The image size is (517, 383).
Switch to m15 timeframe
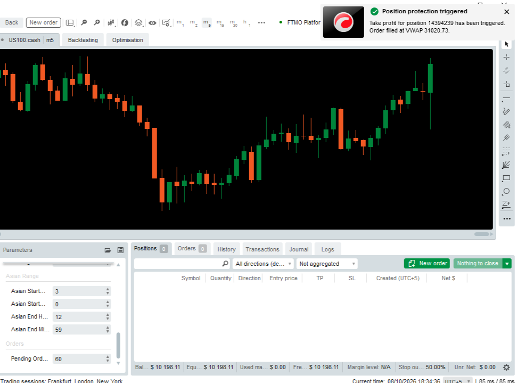click(x=220, y=23)
